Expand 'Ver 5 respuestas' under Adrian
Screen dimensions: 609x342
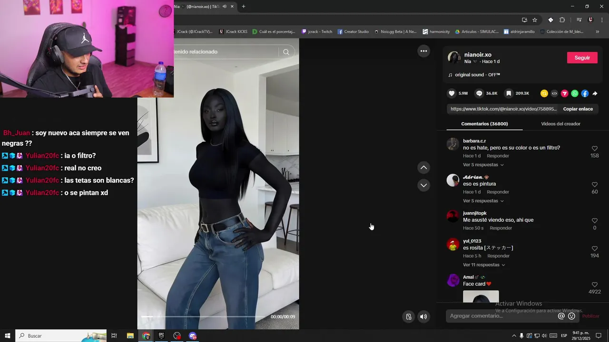point(483,201)
